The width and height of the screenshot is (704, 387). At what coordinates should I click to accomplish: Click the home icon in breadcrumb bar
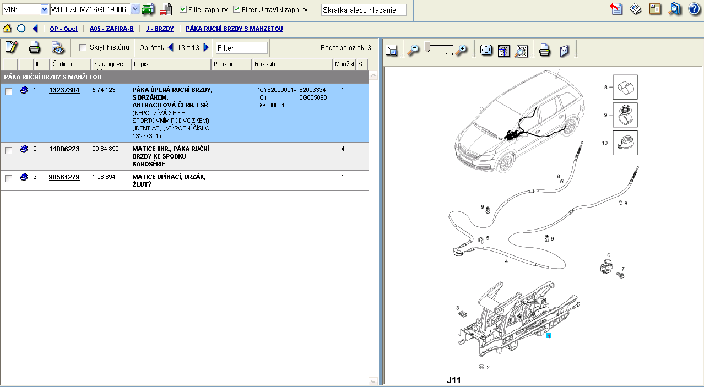pos(8,29)
